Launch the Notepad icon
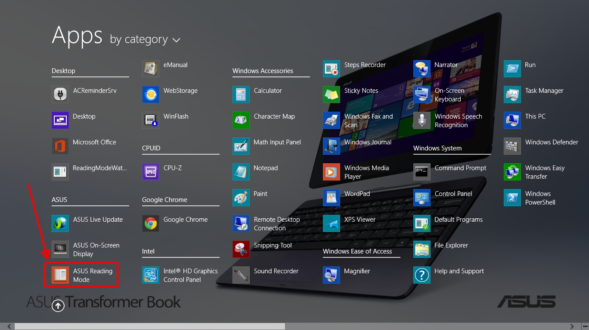Viewport: 589px width, 330px height. tap(241, 172)
